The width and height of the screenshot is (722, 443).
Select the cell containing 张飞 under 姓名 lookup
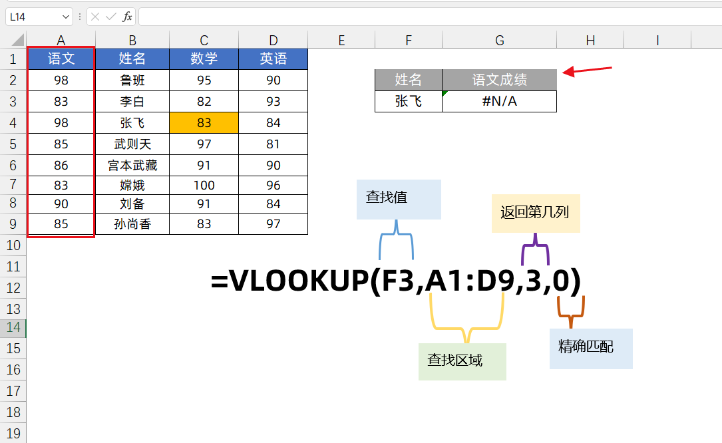tap(409, 102)
